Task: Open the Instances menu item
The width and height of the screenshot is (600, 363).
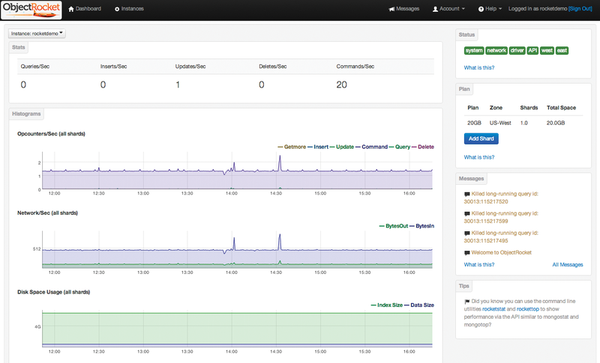Action: tap(133, 9)
